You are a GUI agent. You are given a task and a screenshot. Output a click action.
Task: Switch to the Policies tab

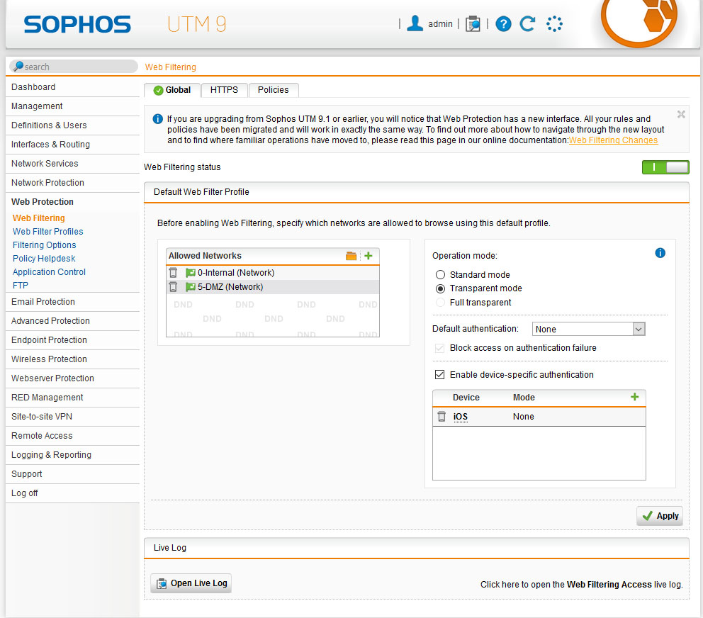click(273, 90)
